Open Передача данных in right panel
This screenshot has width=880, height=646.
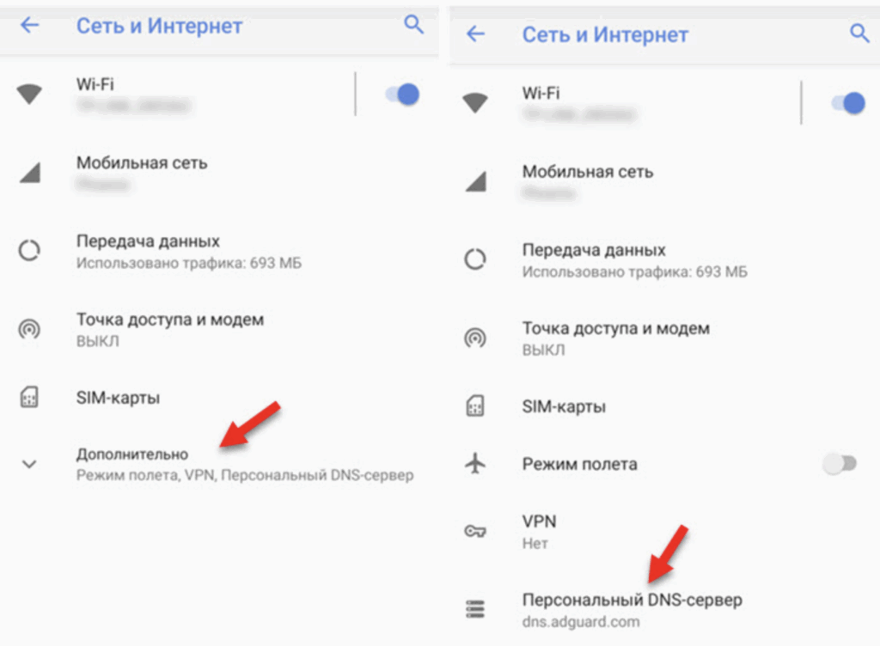pos(664,260)
